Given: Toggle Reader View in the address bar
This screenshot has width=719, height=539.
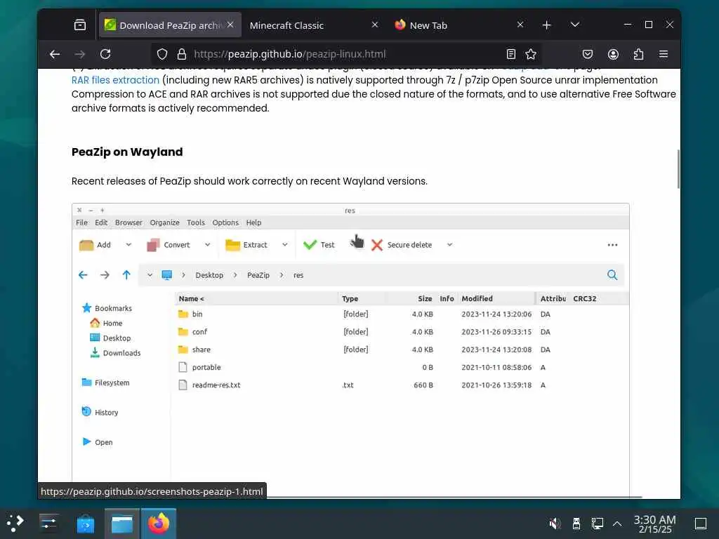Looking at the screenshot, I should point(511,54).
